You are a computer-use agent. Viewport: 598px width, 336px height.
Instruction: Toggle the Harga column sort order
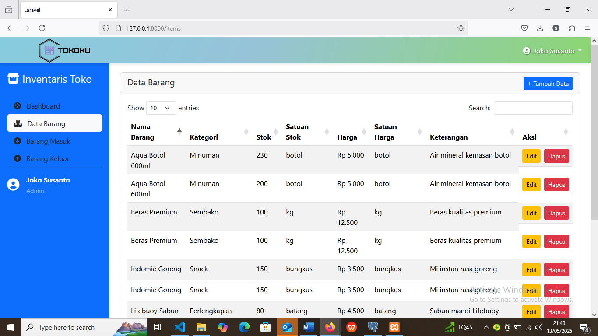click(364, 131)
